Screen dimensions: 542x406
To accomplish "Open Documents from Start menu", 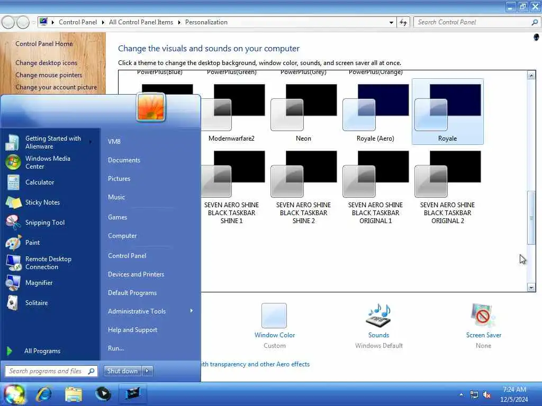I will 124,160.
